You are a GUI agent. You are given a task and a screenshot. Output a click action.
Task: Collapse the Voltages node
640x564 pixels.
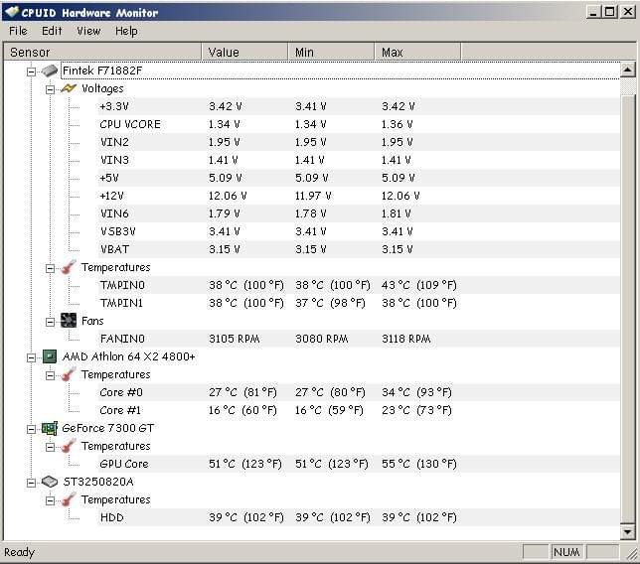tap(50, 89)
